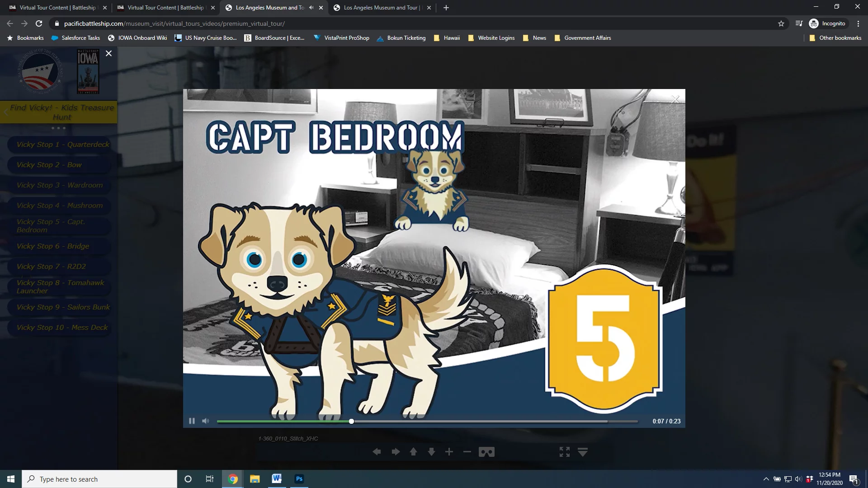Open Photoshop from the taskbar
Image resolution: width=868 pixels, height=488 pixels.
coord(299,479)
